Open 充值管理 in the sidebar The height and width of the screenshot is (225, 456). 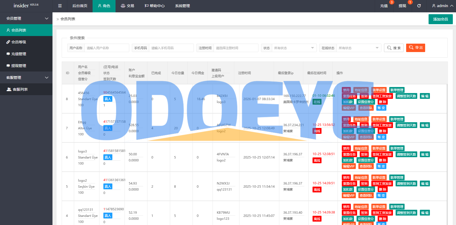tap(18, 54)
